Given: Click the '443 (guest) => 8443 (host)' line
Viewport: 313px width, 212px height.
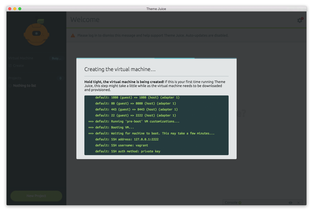Looking at the screenshot, I should click(136, 109).
